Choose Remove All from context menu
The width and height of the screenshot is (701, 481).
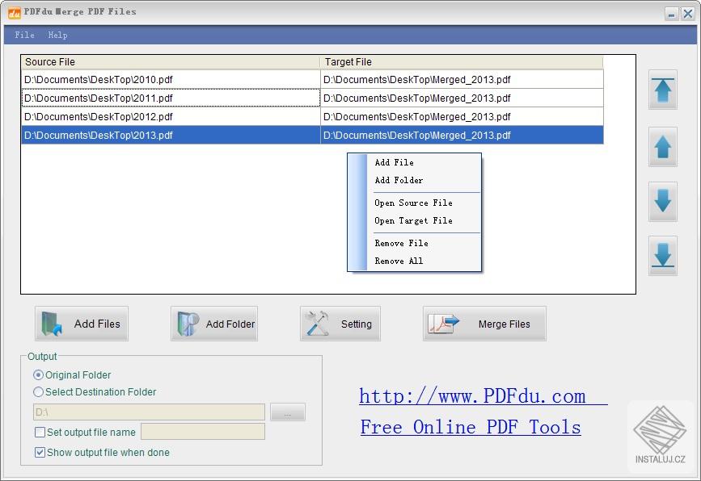(x=399, y=261)
